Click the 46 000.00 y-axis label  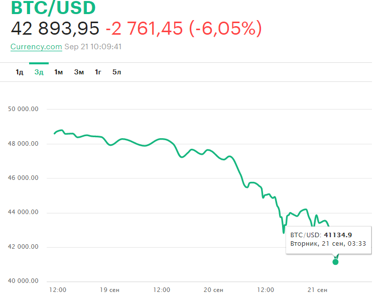coord(24,178)
